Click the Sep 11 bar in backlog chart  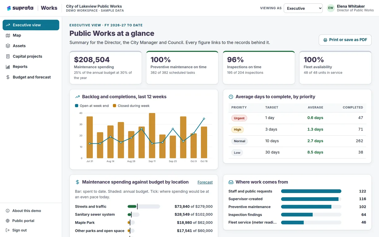[x=152, y=136]
